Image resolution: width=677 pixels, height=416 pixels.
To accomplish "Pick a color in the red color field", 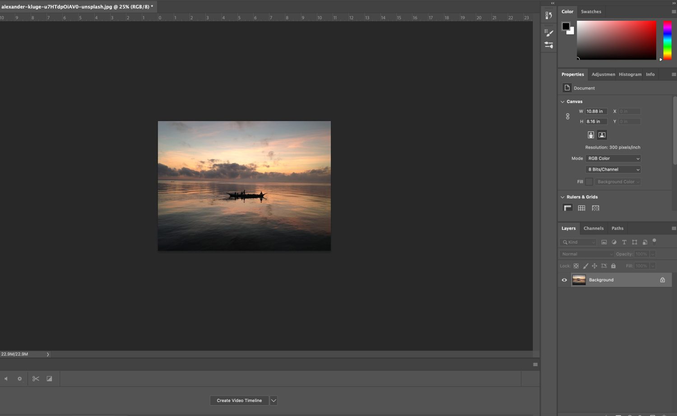I will (617, 40).
